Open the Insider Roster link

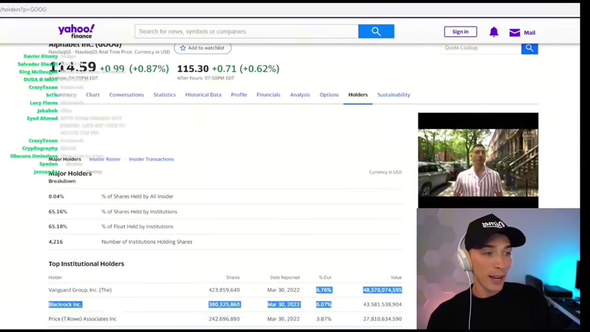point(105,159)
